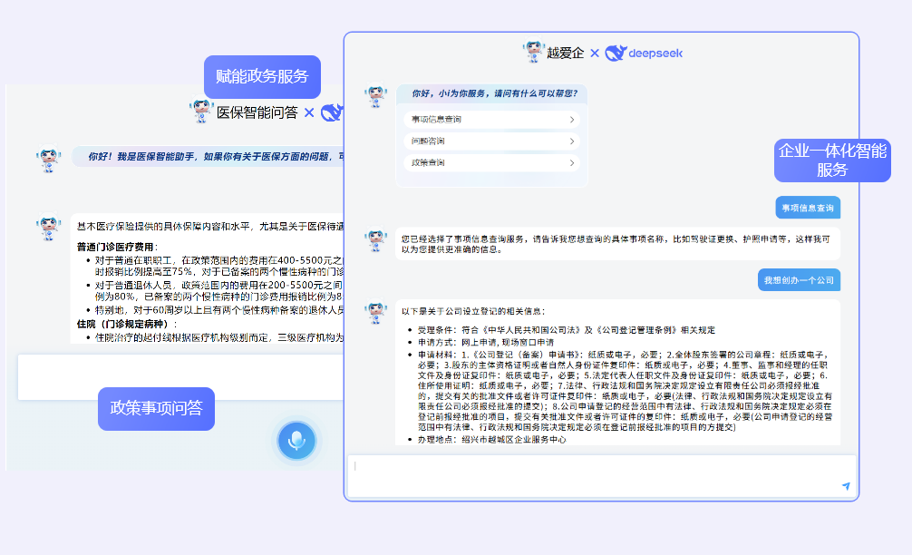Expand the 政策查询 option chevron
912x555 pixels.
tap(571, 163)
